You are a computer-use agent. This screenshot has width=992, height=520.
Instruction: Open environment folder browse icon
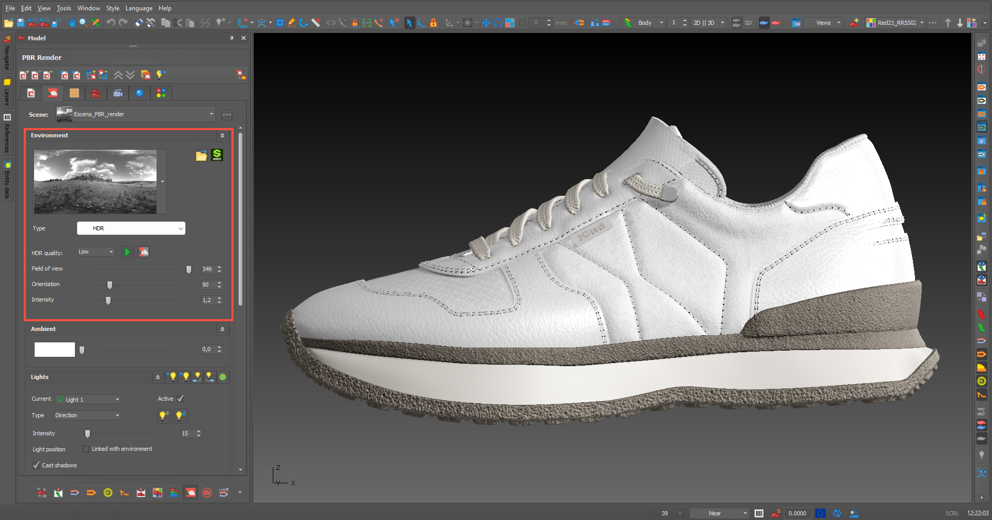[x=202, y=155]
